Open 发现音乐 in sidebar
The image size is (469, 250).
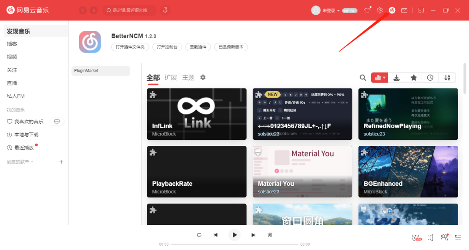coord(36,31)
